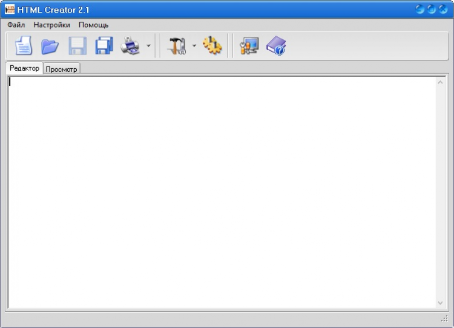
Task: Open the Файл menu
Action: tap(16, 25)
